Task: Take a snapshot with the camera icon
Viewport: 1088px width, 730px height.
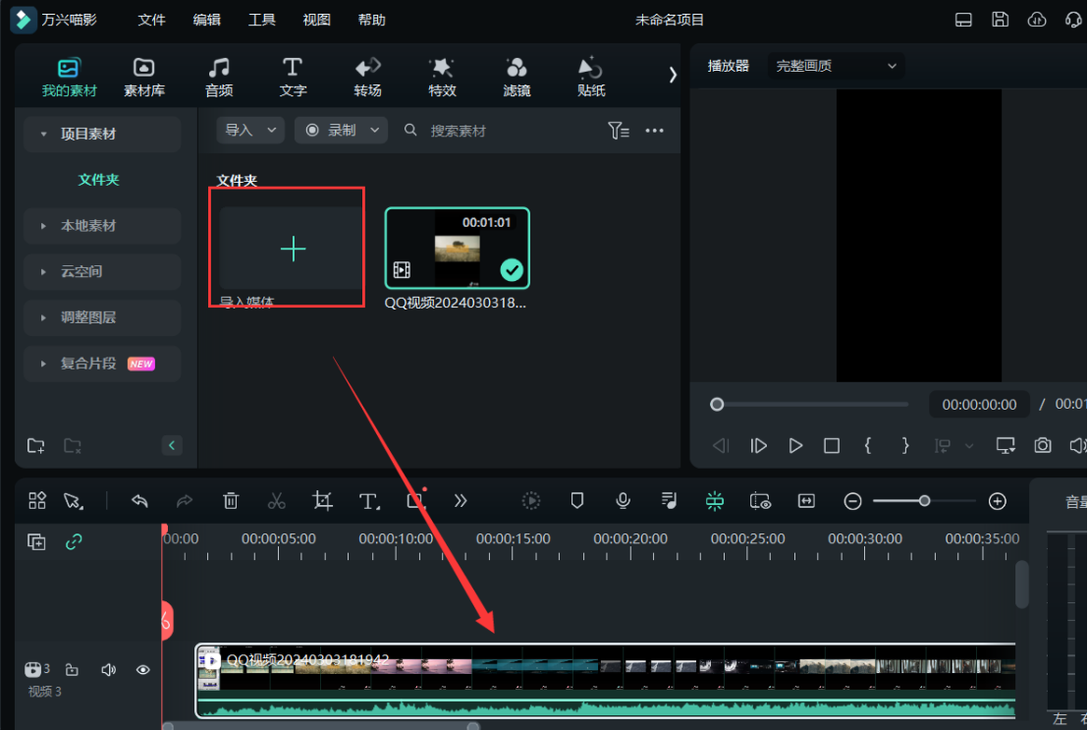Action: (x=1042, y=445)
